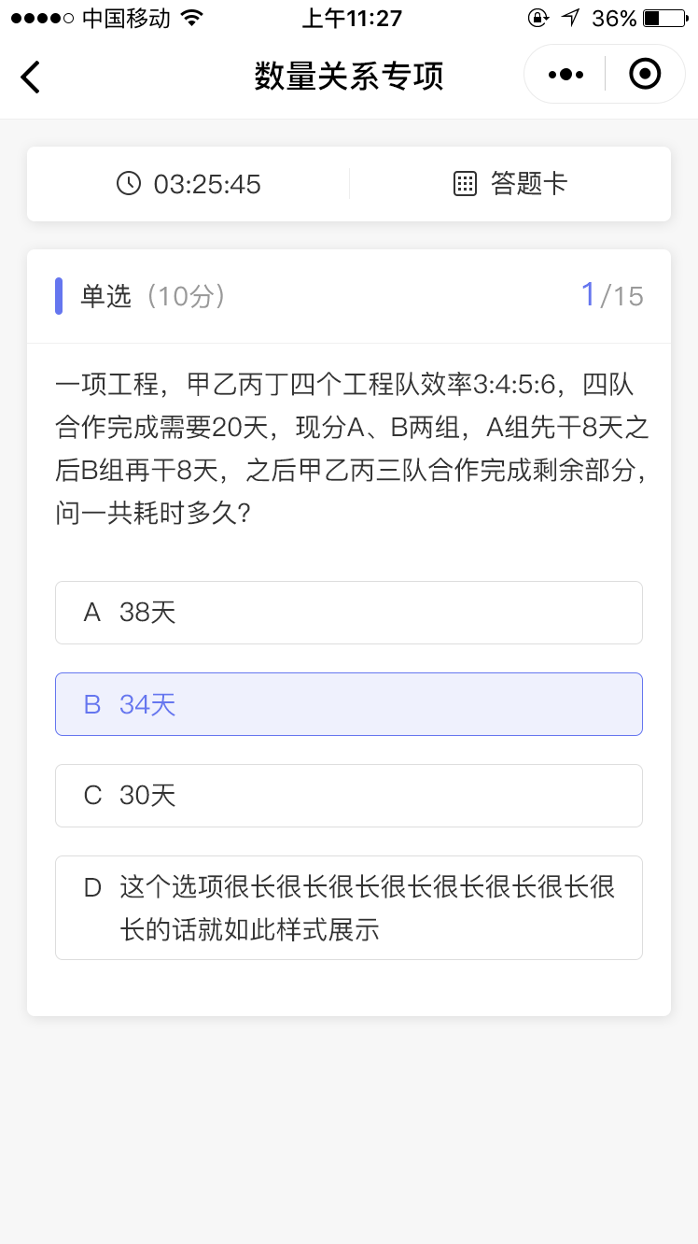Tap the battery indicator icon

665,18
